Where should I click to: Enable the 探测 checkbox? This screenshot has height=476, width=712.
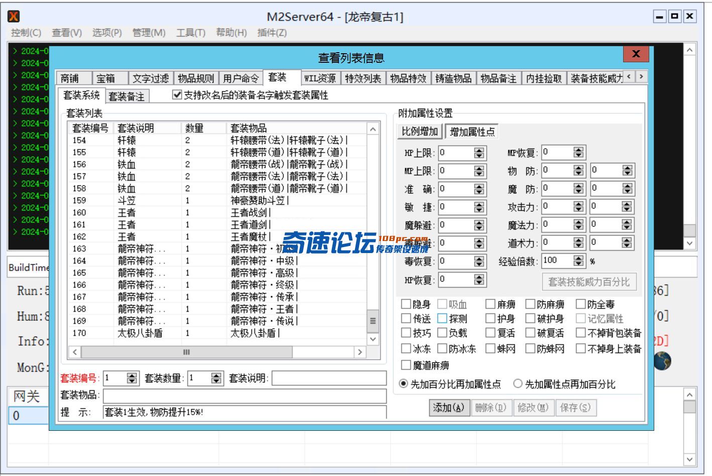(x=442, y=318)
